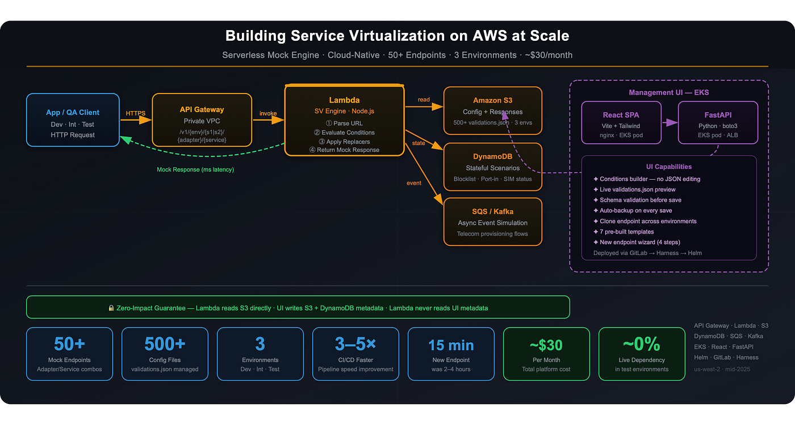Select the '15 min' New Endpoint card
Image resolution: width=795 pixels, height=425 pixels.
(451, 354)
